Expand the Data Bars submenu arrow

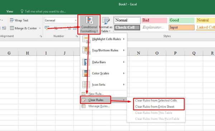[124, 62]
